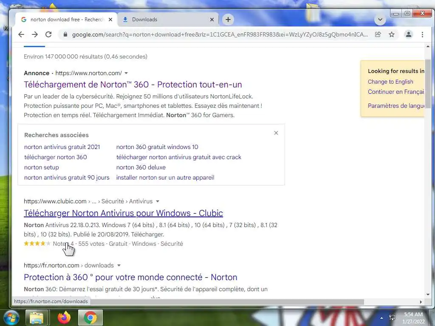Expand the clubic.com result dropdown arrow

pos(158,201)
